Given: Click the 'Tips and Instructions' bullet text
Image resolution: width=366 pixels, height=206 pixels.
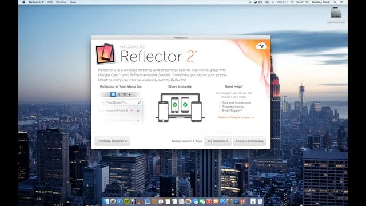Looking at the screenshot, I should pyautogui.click(x=236, y=103).
